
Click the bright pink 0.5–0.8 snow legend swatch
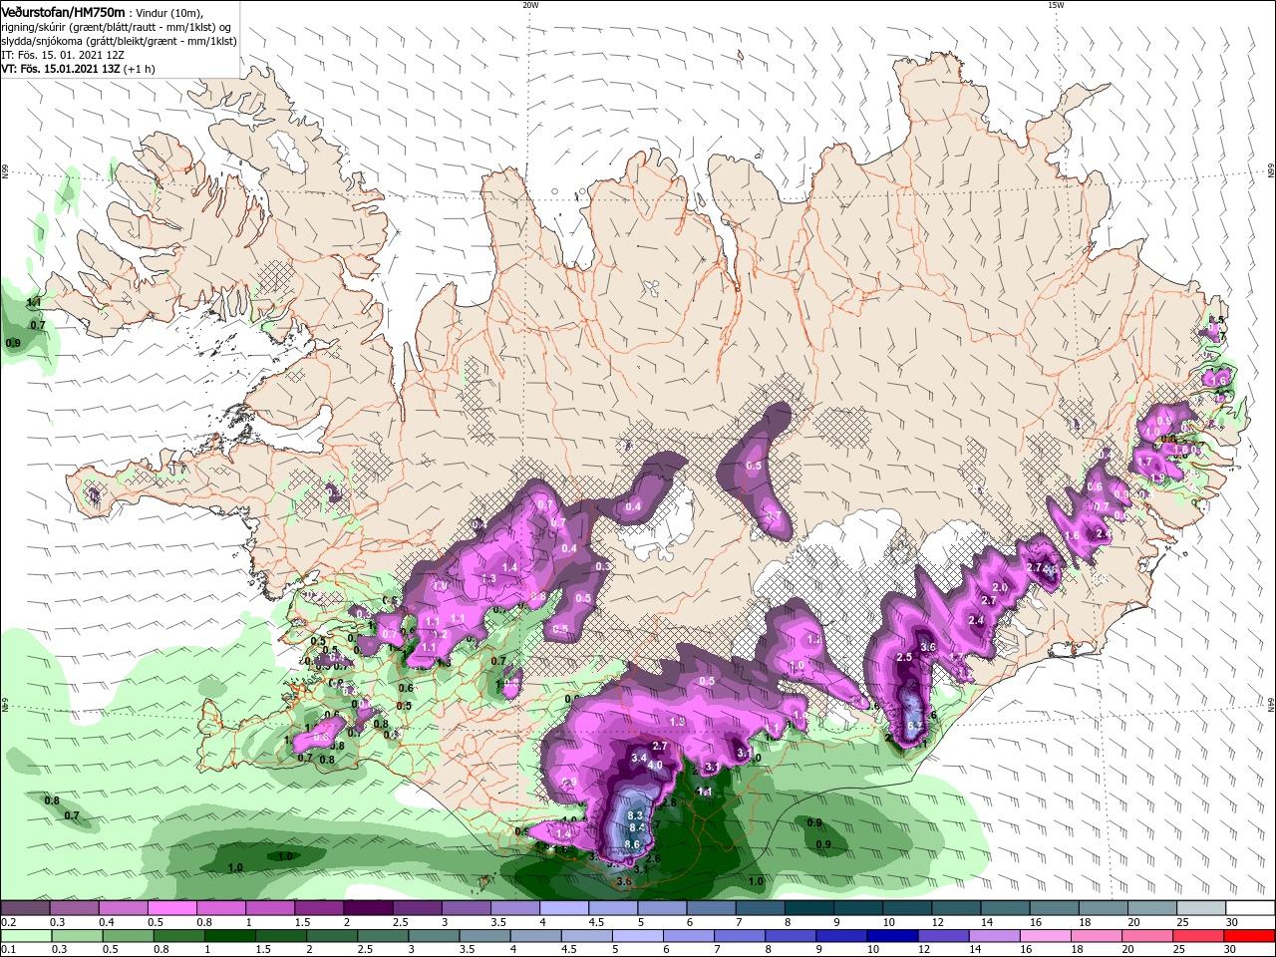[x=171, y=908]
